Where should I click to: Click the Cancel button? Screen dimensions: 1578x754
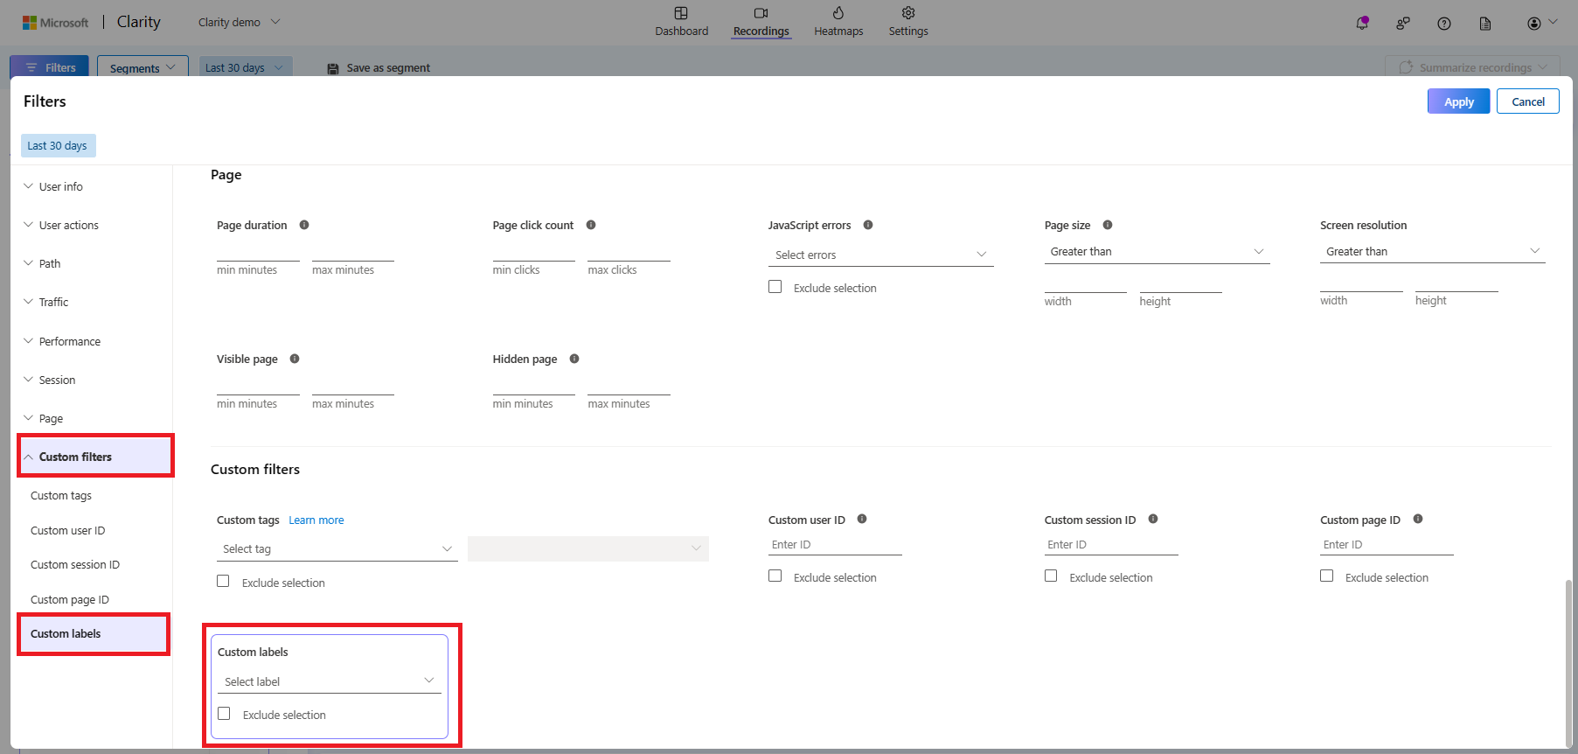[1527, 101]
